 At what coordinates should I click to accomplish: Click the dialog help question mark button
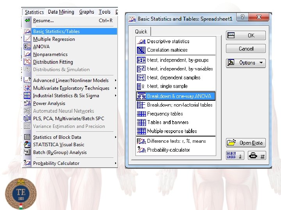point(242,17)
